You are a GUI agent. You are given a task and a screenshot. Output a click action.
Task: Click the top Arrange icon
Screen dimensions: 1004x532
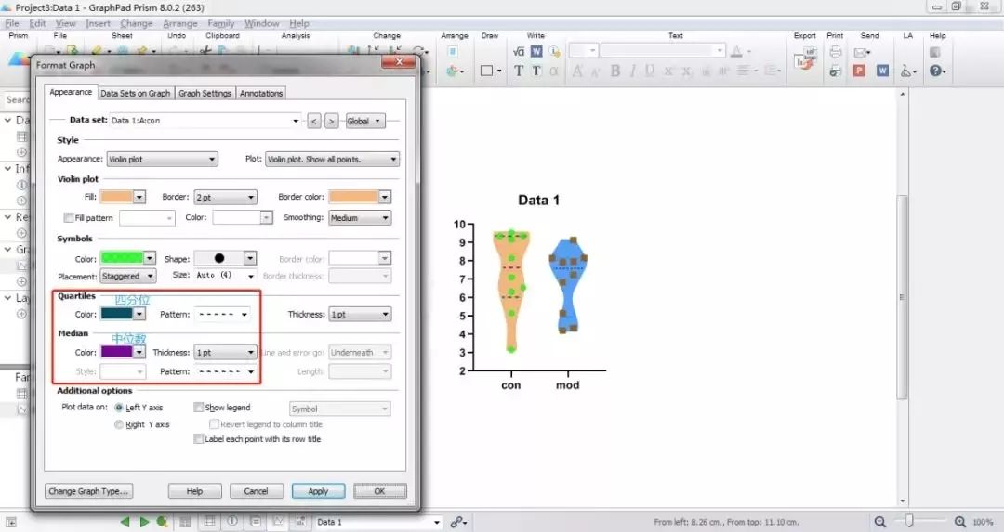click(x=452, y=52)
